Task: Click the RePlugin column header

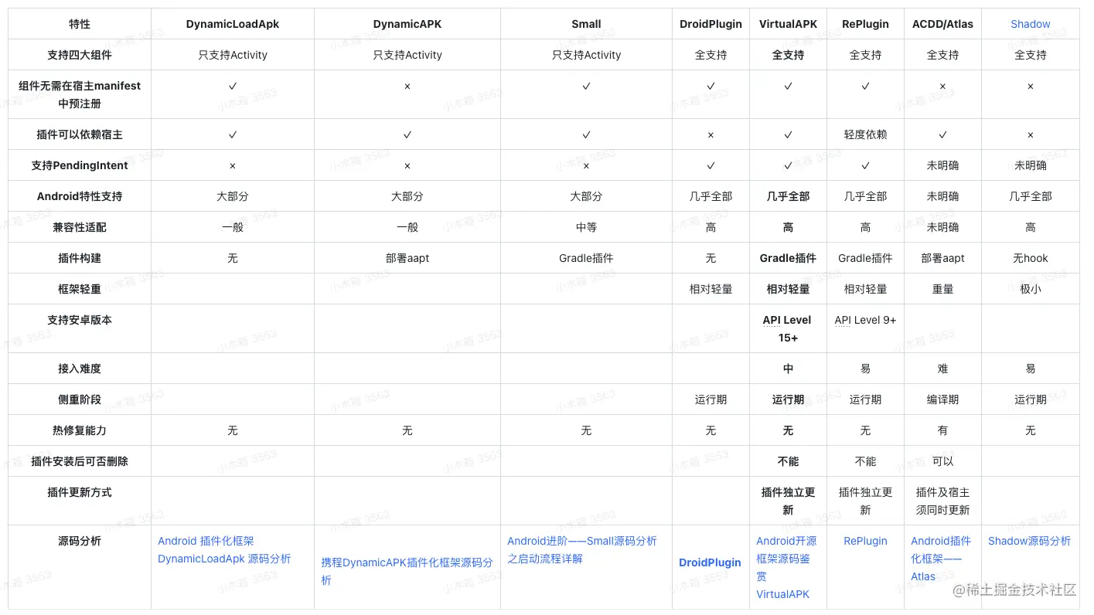Action: click(865, 24)
